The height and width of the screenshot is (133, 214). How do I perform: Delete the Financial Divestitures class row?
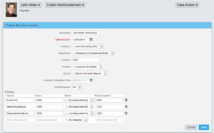click(126, 113)
